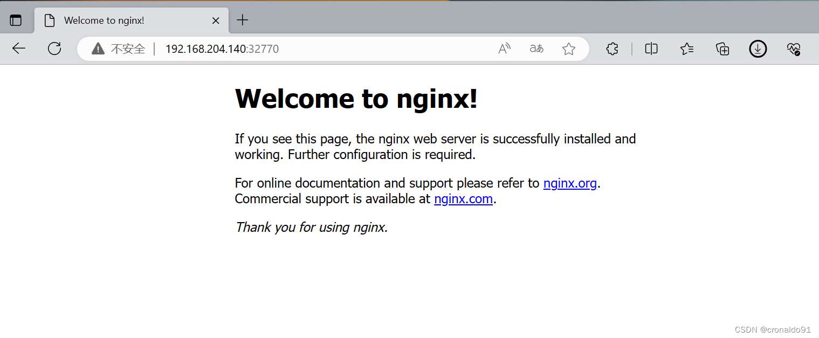Open the Favorites list

pyautogui.click(x=687, y=49)
